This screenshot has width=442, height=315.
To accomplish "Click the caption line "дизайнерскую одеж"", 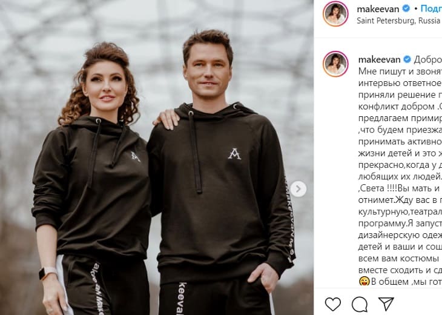I will coord(400,235).
